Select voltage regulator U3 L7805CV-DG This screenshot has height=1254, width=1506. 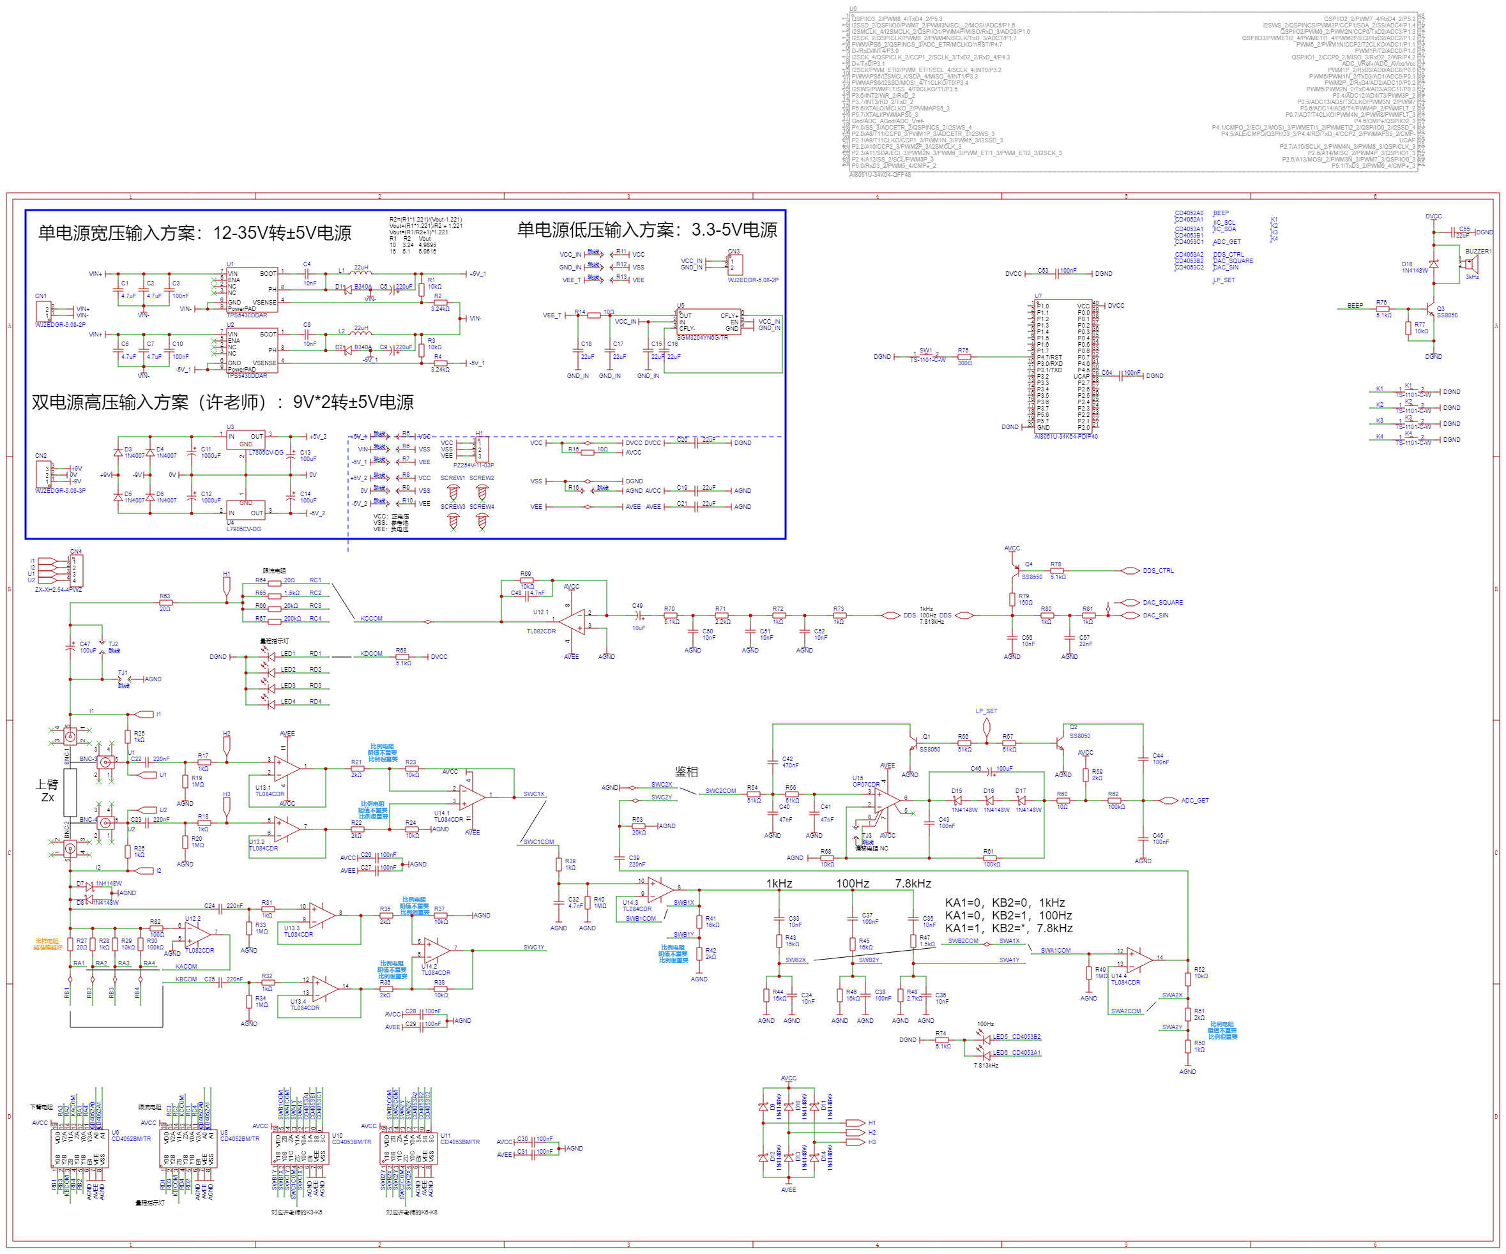(247, 440)
